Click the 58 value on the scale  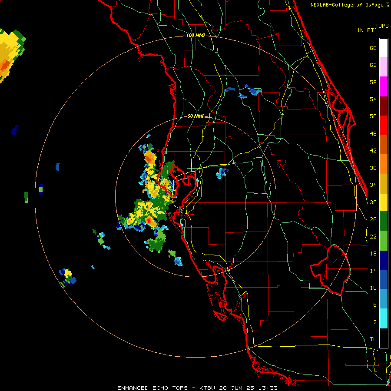click(x=373, y=82)
